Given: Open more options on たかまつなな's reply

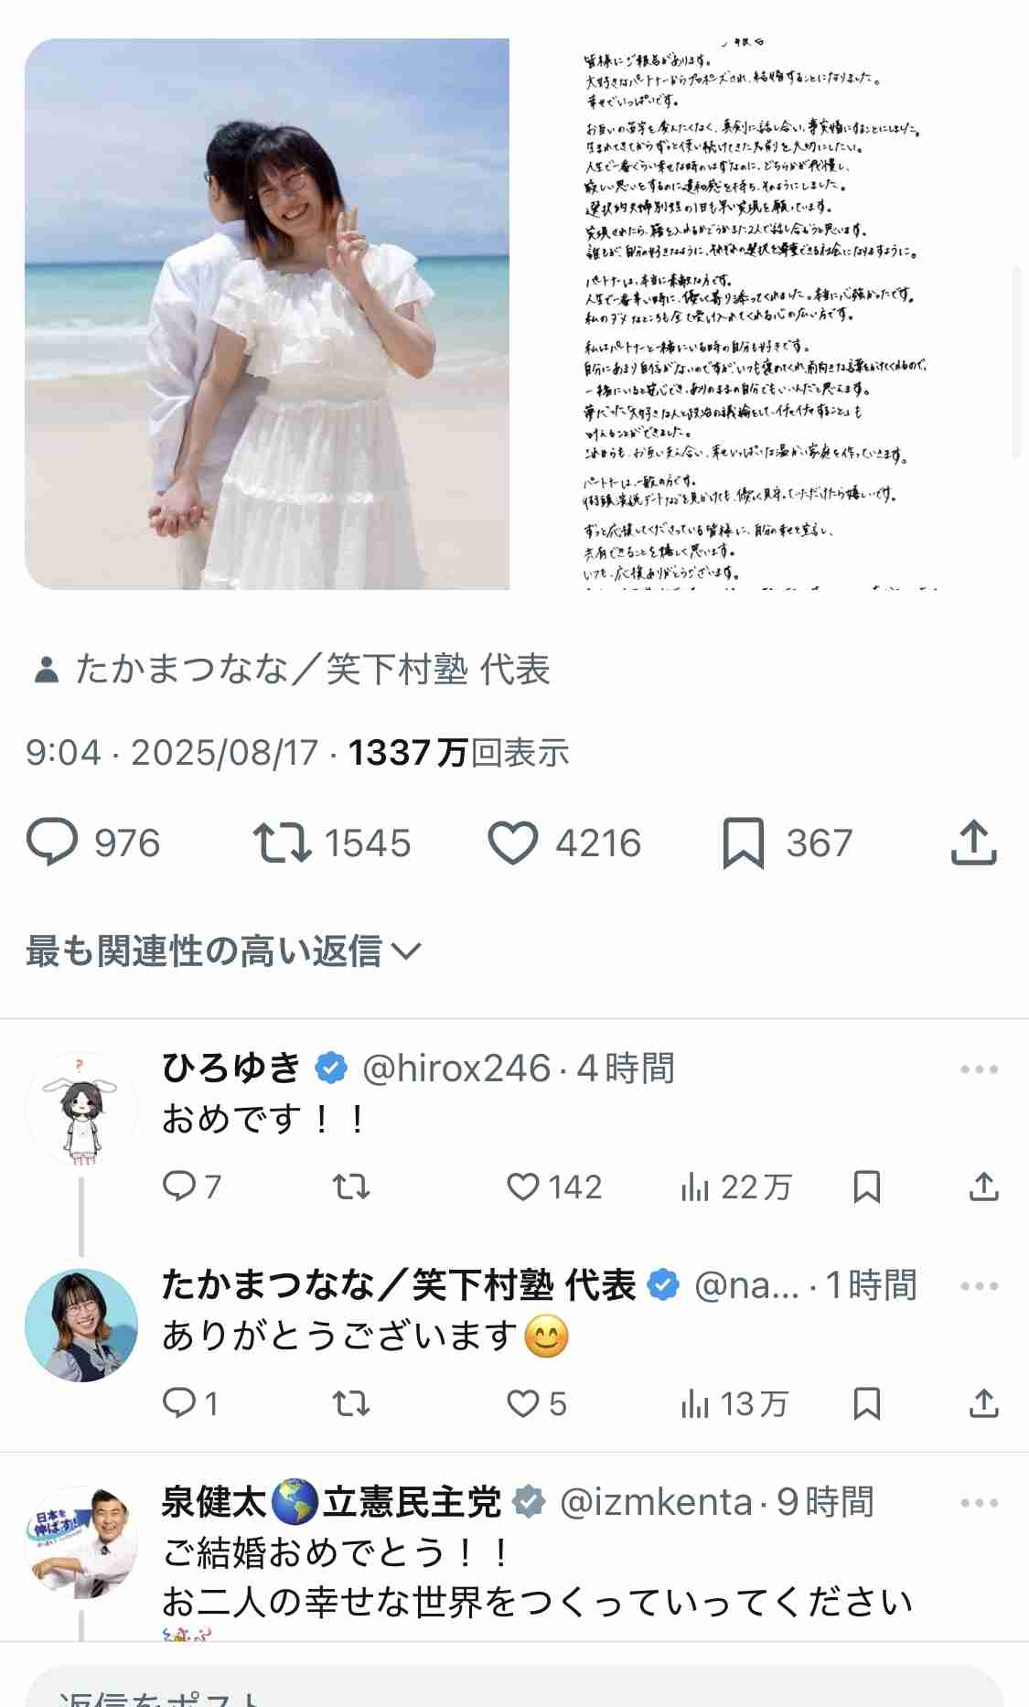Looking at the screenshot, I should [x=979, y=1285].
